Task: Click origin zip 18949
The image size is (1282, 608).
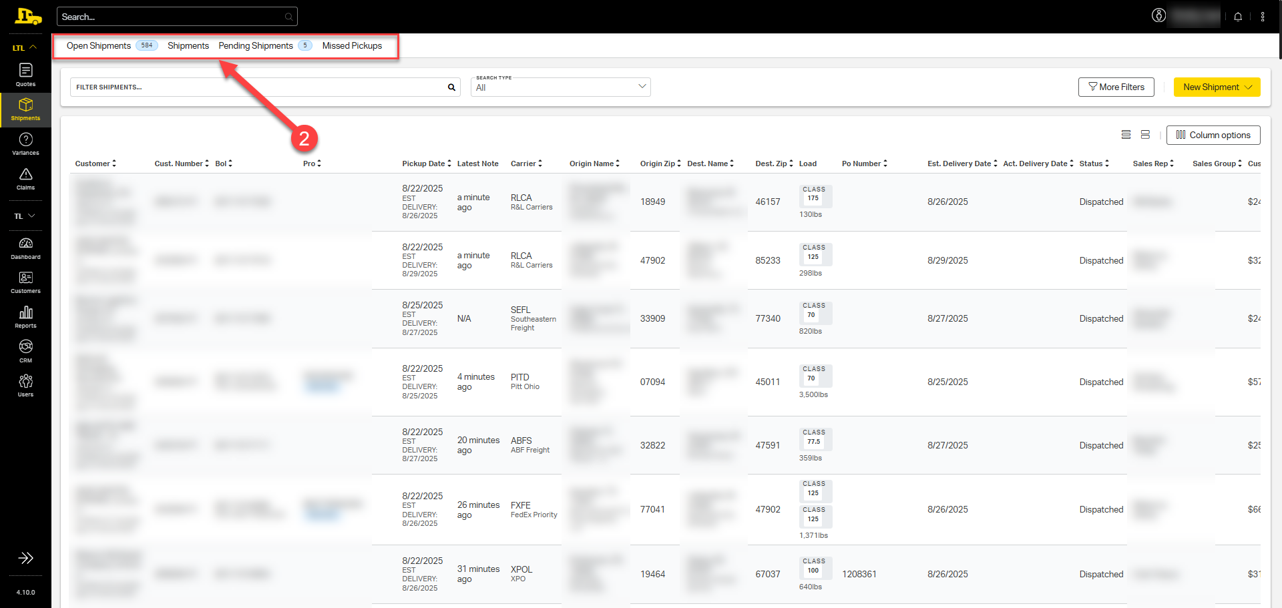Action: coord(652,202)
